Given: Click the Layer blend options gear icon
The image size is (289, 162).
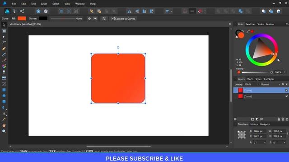Looking at the screenshot, I should coord(283,84).
